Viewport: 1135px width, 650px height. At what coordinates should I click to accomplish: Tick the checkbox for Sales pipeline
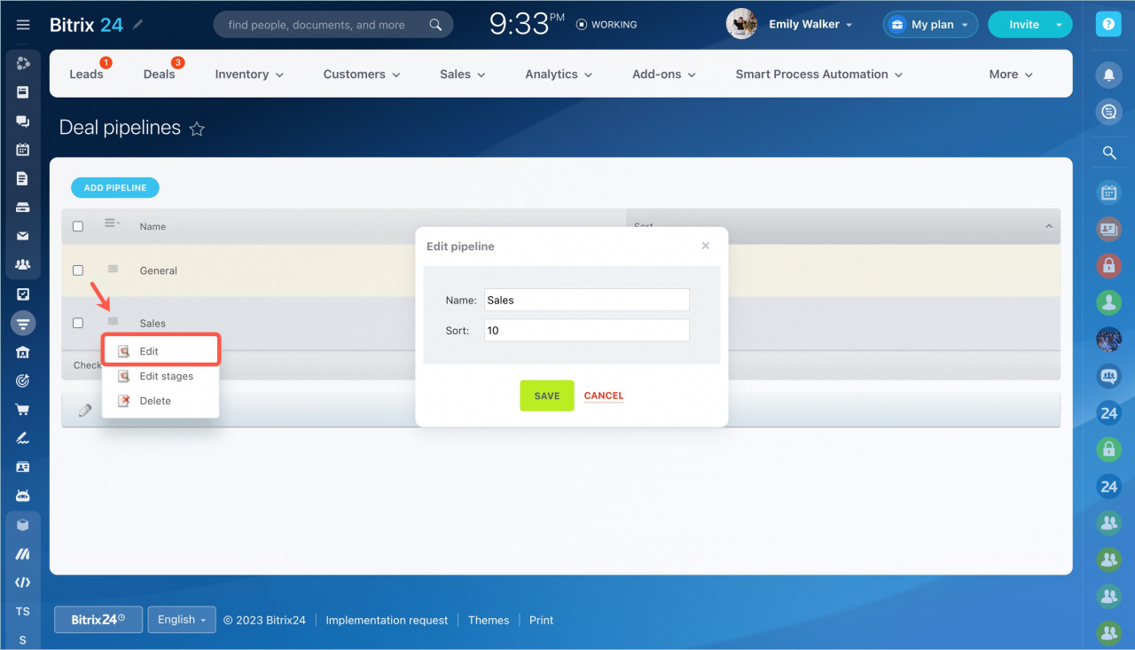pyautogui.click(x=78, y=323)
